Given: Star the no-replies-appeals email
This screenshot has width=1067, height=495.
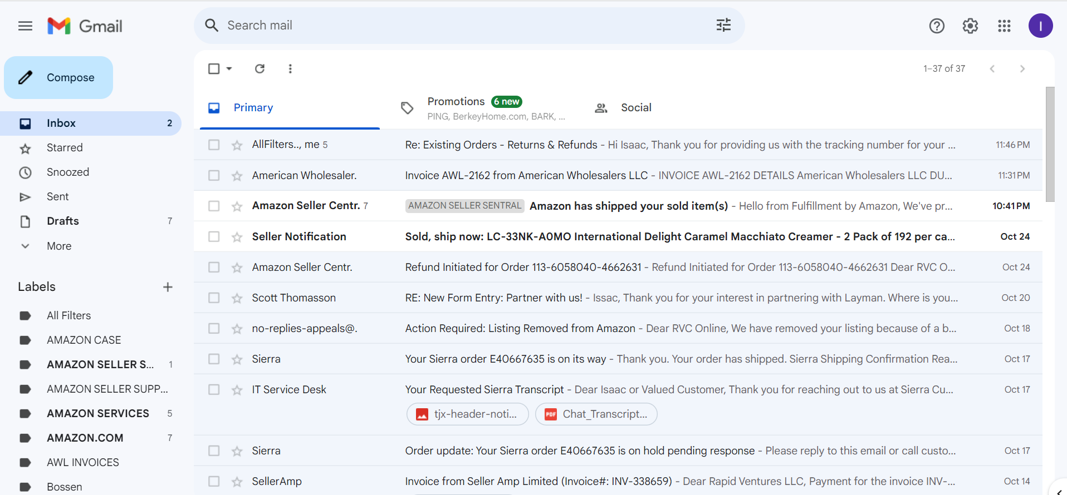Looking at the screenshot, I should 237,329.
